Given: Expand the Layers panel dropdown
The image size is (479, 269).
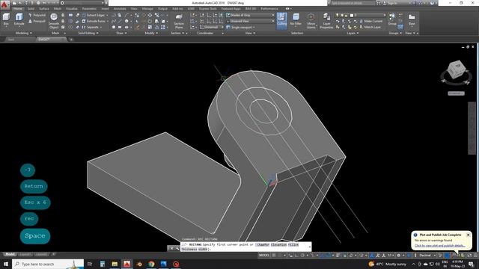Looking at the screenshot, I should pos(353,33).
